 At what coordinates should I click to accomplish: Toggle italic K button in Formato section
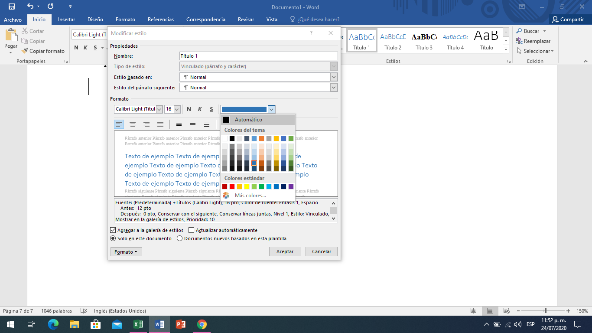pyautogui.click(x=200, y=109)
